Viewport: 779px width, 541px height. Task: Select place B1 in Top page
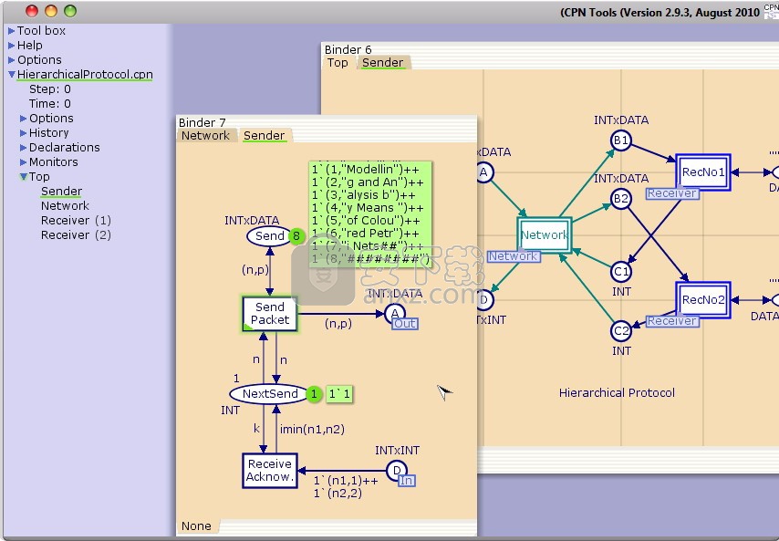click(621, 141)
